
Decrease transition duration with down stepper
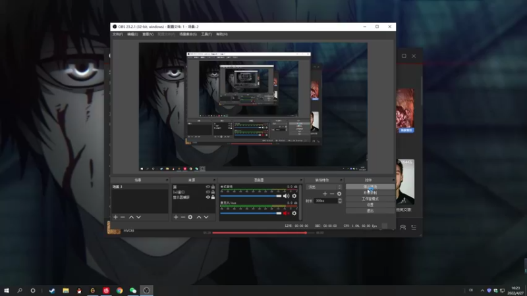[x=340, y=202]
